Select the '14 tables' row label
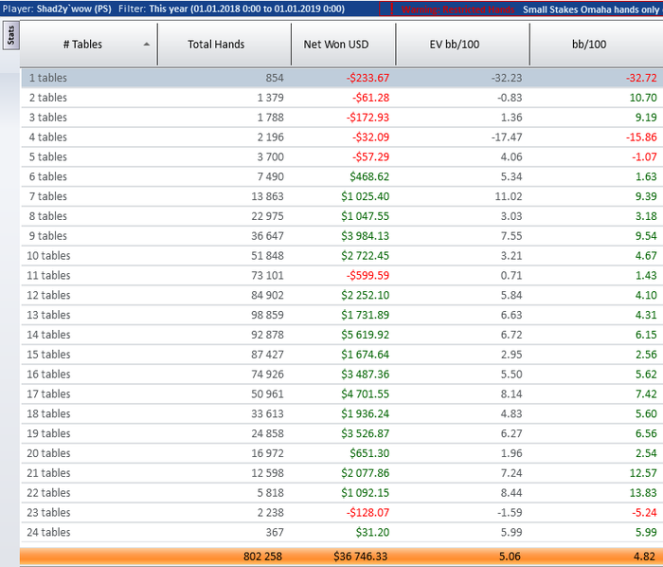This screenshot has height=567, width=663. (x=48, y=335)
